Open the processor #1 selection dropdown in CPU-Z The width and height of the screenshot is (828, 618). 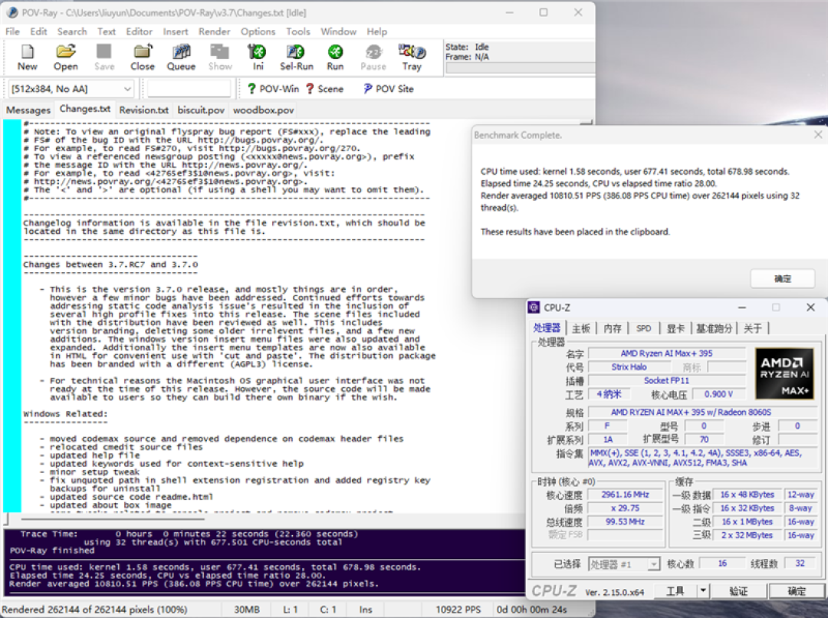tap(623, 564)
